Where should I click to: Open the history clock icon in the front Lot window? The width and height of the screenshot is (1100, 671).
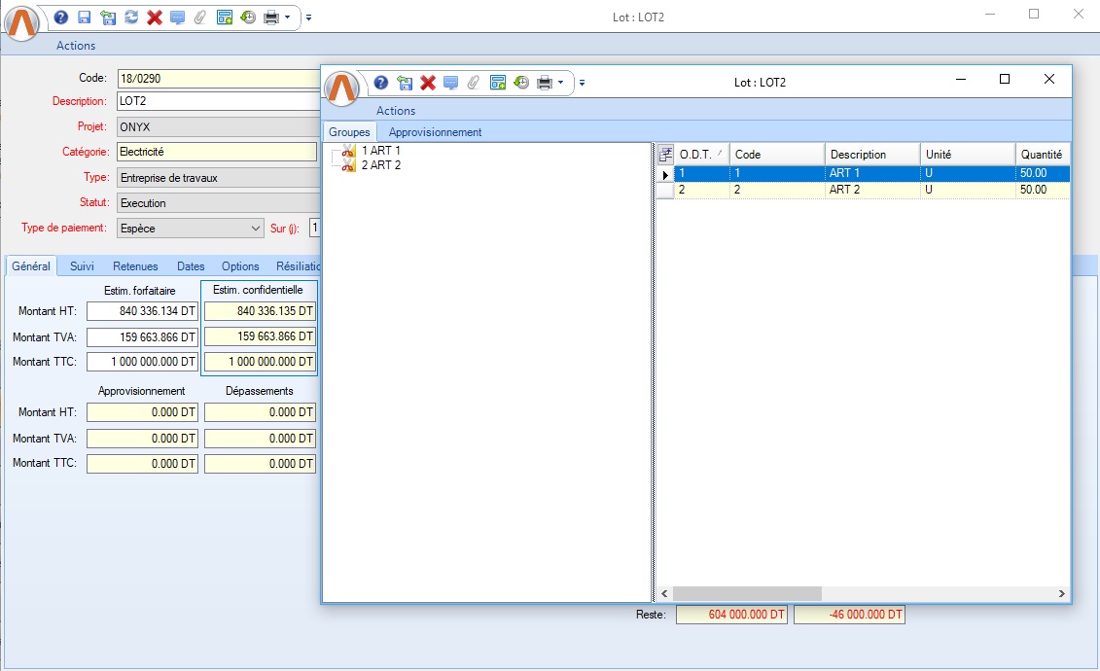(x=521, y=83)
